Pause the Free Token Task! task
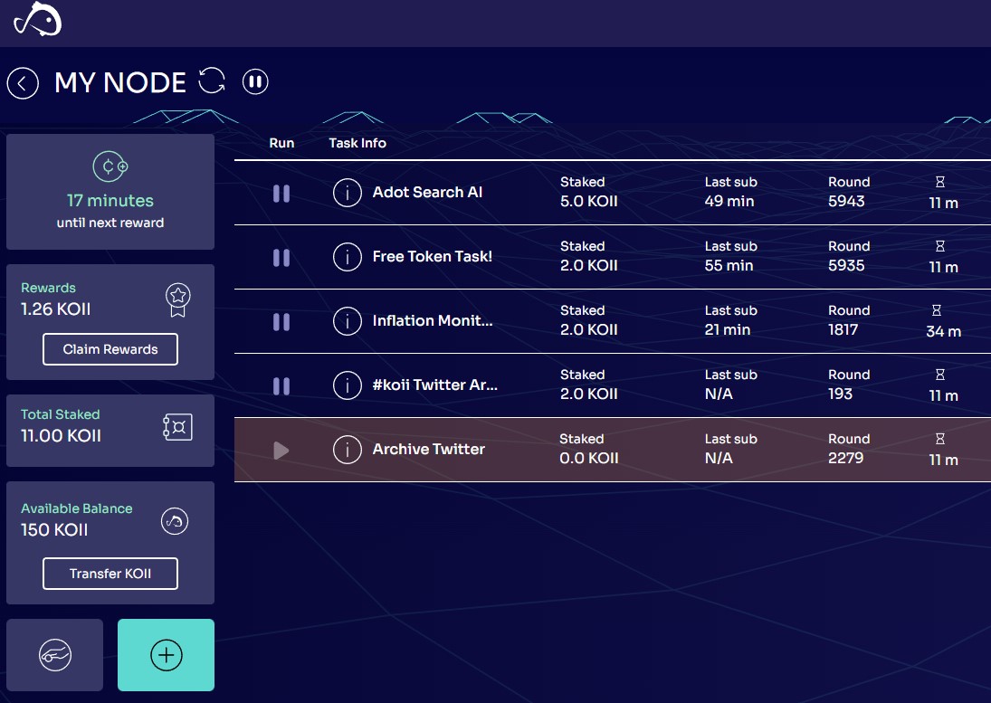The image size is (991, 703). click(x=281, y=258)
